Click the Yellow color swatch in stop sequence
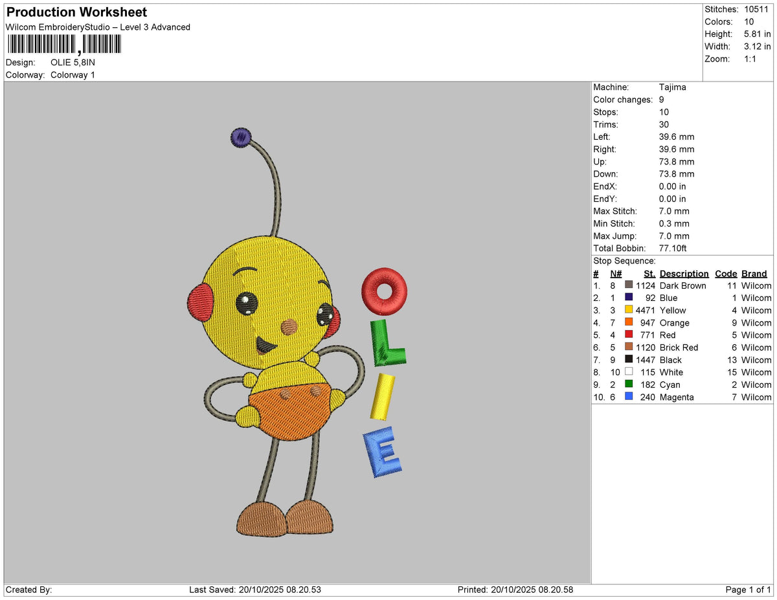This screenshot has width=777, height=600. click(629, 309)
